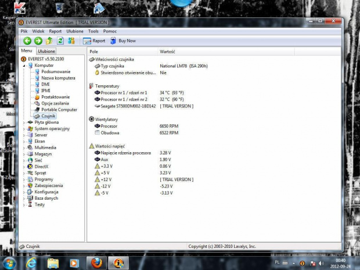Select the Komputer tree item
Image resolution: width=360 pixels, height=270 pixels.
click(x=44, y=66)
